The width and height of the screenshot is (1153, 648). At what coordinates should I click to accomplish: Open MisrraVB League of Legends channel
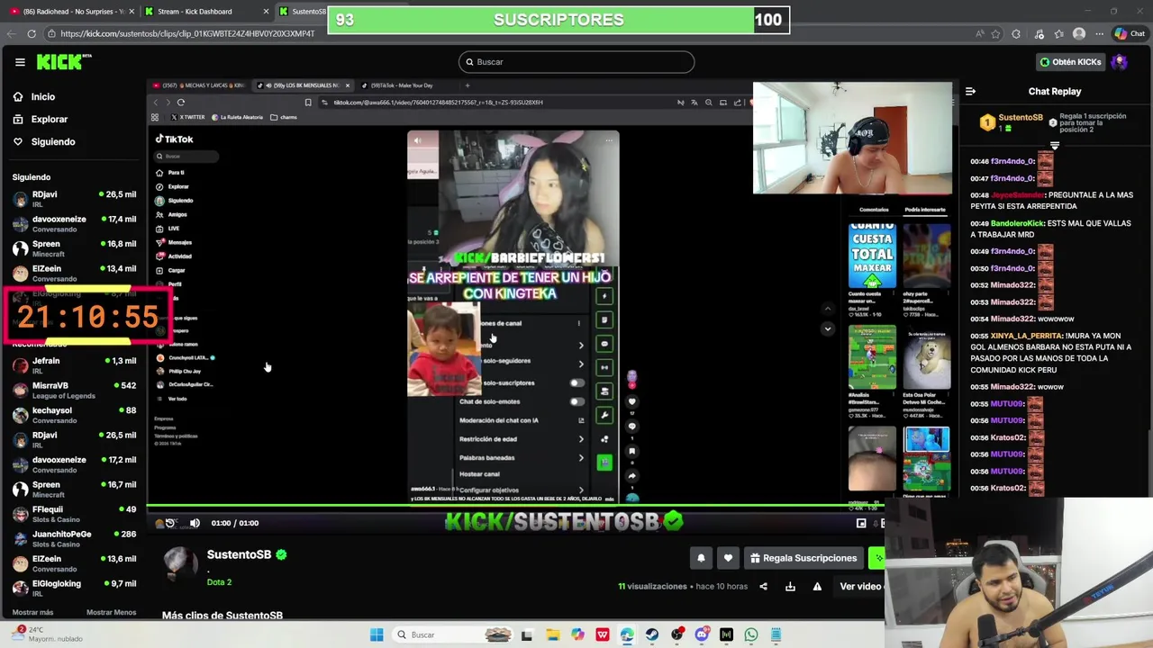click(x=74, y=391)
